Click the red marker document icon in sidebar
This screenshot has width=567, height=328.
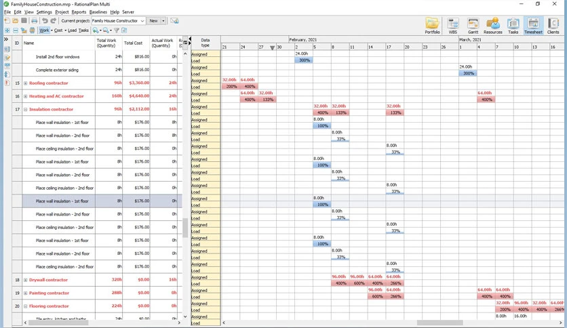tap(7, 83)
